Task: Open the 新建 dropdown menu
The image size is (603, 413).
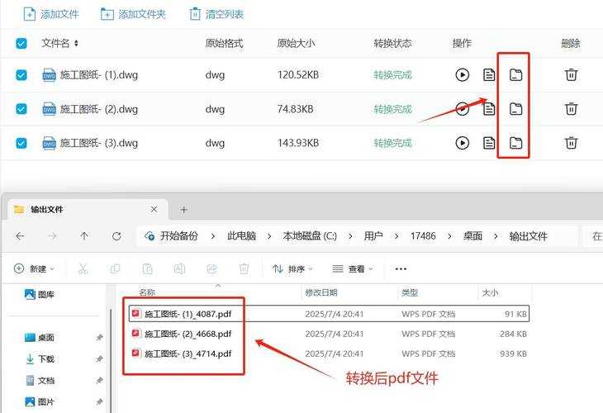Action: [35, 268]
